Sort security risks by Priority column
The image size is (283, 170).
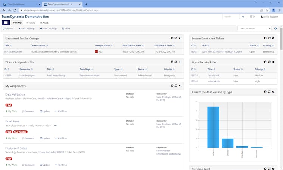260,69
